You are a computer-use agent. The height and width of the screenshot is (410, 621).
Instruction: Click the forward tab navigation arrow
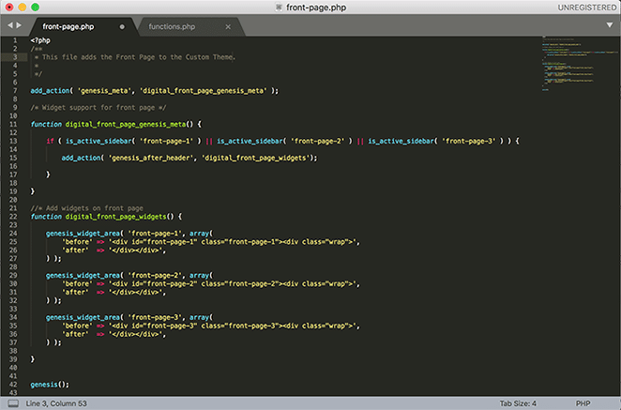coord(18,25)
